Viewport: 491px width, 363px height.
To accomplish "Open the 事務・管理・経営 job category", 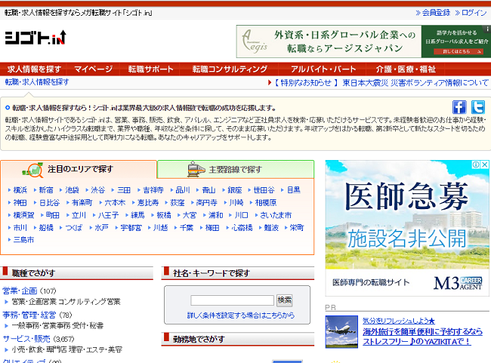I will (29, 315).
